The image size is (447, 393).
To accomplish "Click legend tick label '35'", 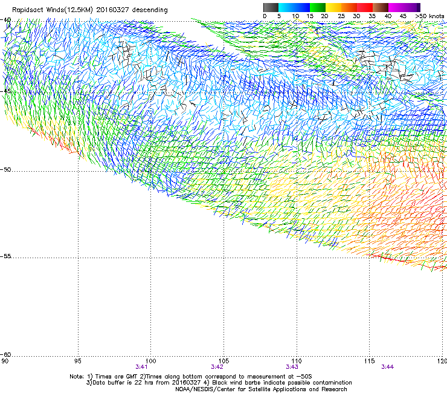I will (372, 16).
